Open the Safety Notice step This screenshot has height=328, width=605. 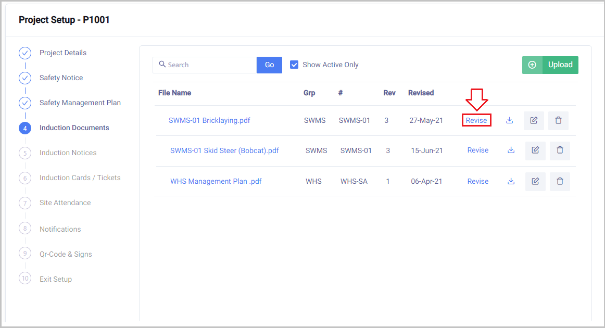[x=61, y=78]
